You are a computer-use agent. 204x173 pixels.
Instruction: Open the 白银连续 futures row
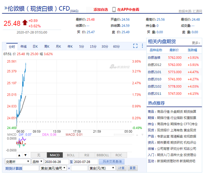pos(174,57)
